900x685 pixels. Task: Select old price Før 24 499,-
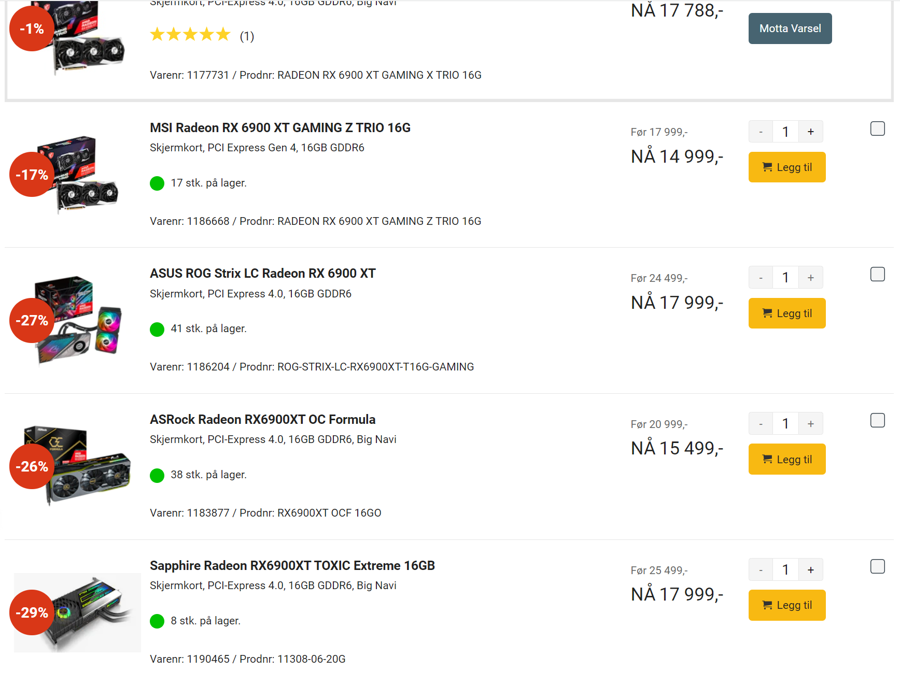(659, 278)
